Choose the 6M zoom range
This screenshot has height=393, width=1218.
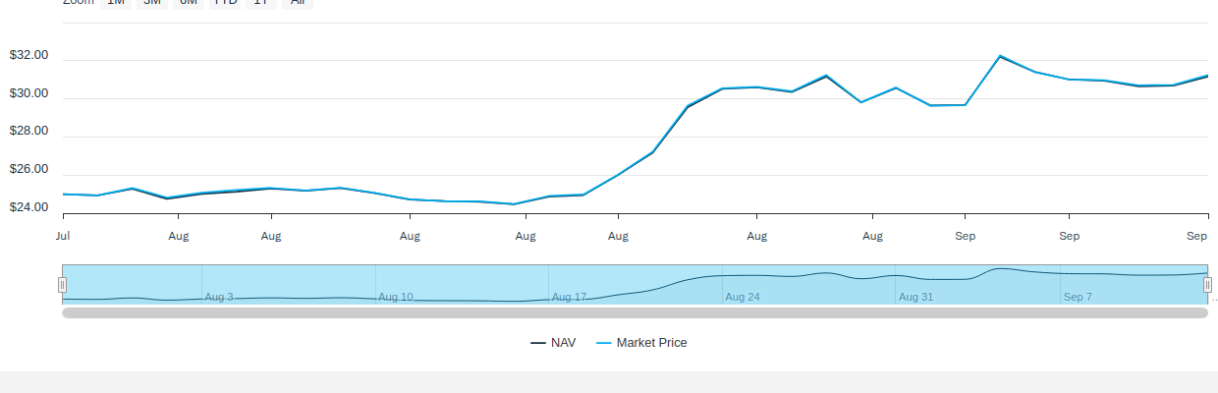[189, 3]
